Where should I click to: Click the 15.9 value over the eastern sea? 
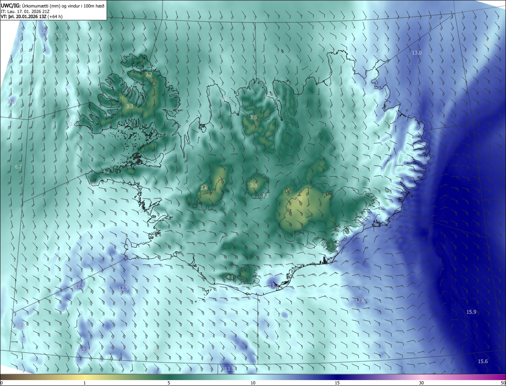[x=471, y=312]
